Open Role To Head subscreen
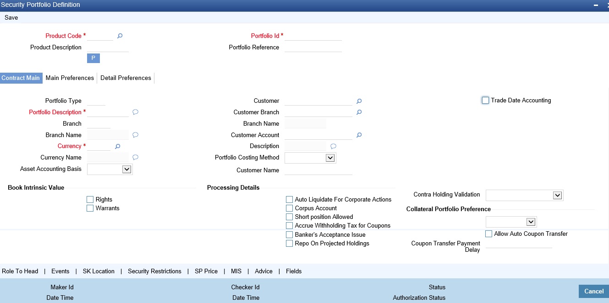 [20, 271]
